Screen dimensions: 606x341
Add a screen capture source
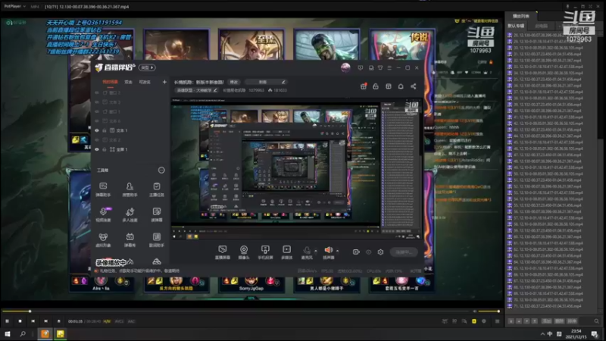[x=222, y=252]
